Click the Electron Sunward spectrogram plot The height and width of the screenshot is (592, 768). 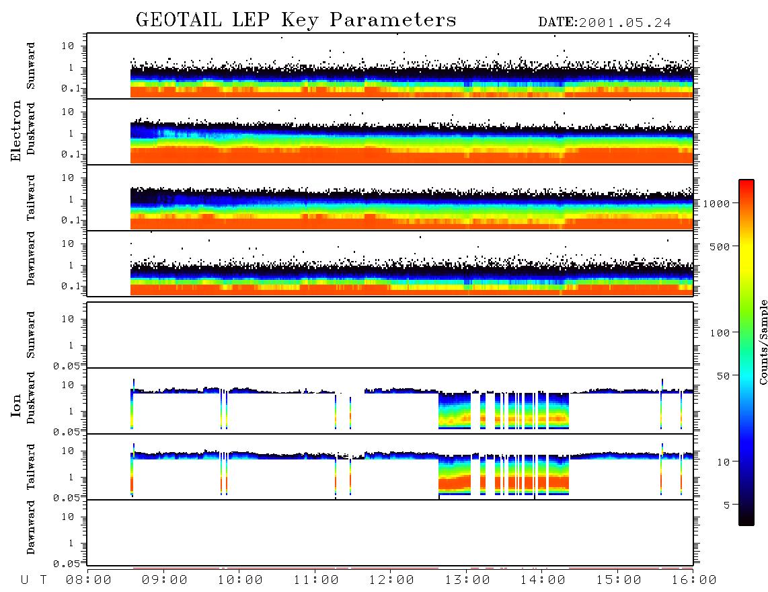[x=390, y=66]
